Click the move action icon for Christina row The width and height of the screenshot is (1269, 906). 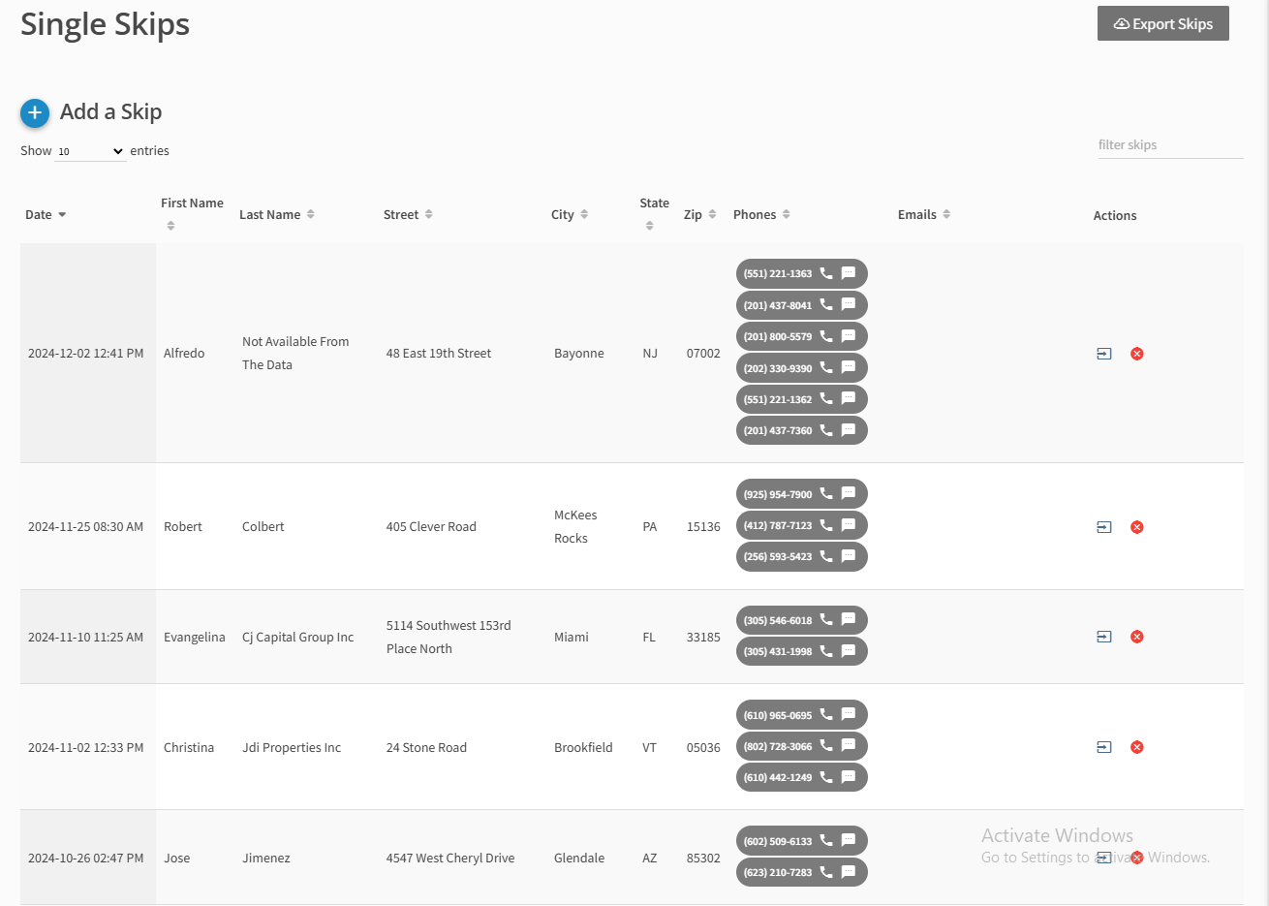pos(1103,747)
